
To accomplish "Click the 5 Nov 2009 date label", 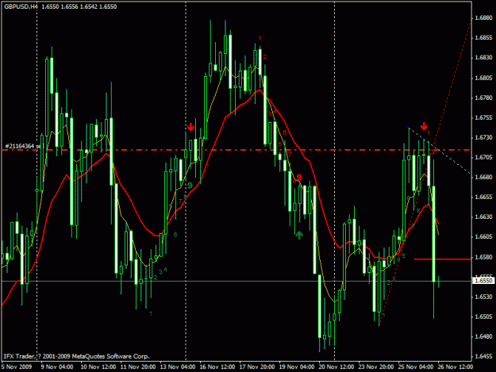I will [x=17, y=366].
